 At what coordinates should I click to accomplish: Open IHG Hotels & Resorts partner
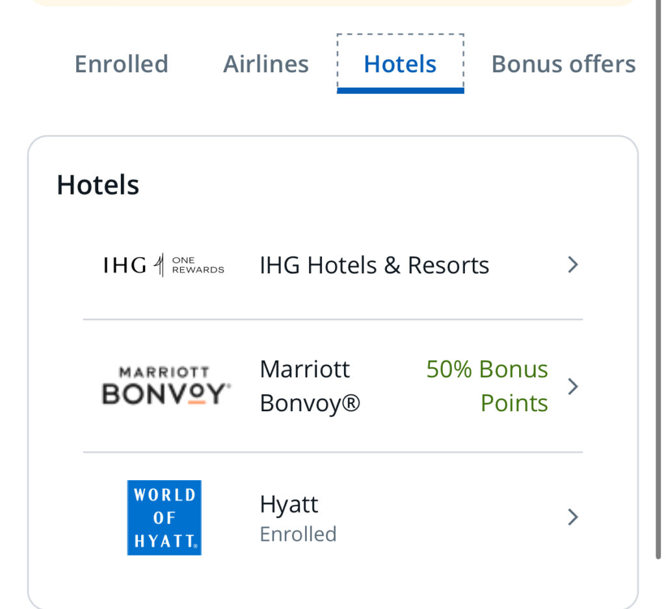[374, 265]
